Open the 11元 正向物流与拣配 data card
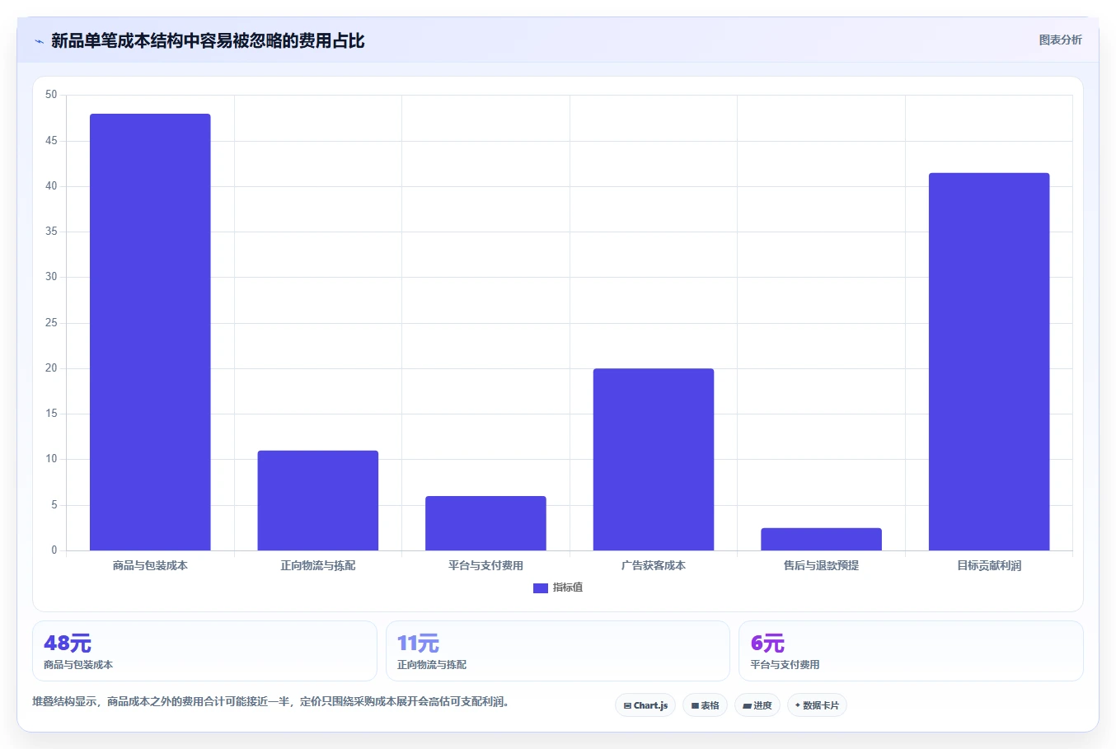Viewport: 1116px width, 749px height. pyautogui.click(x=558, y=651)
